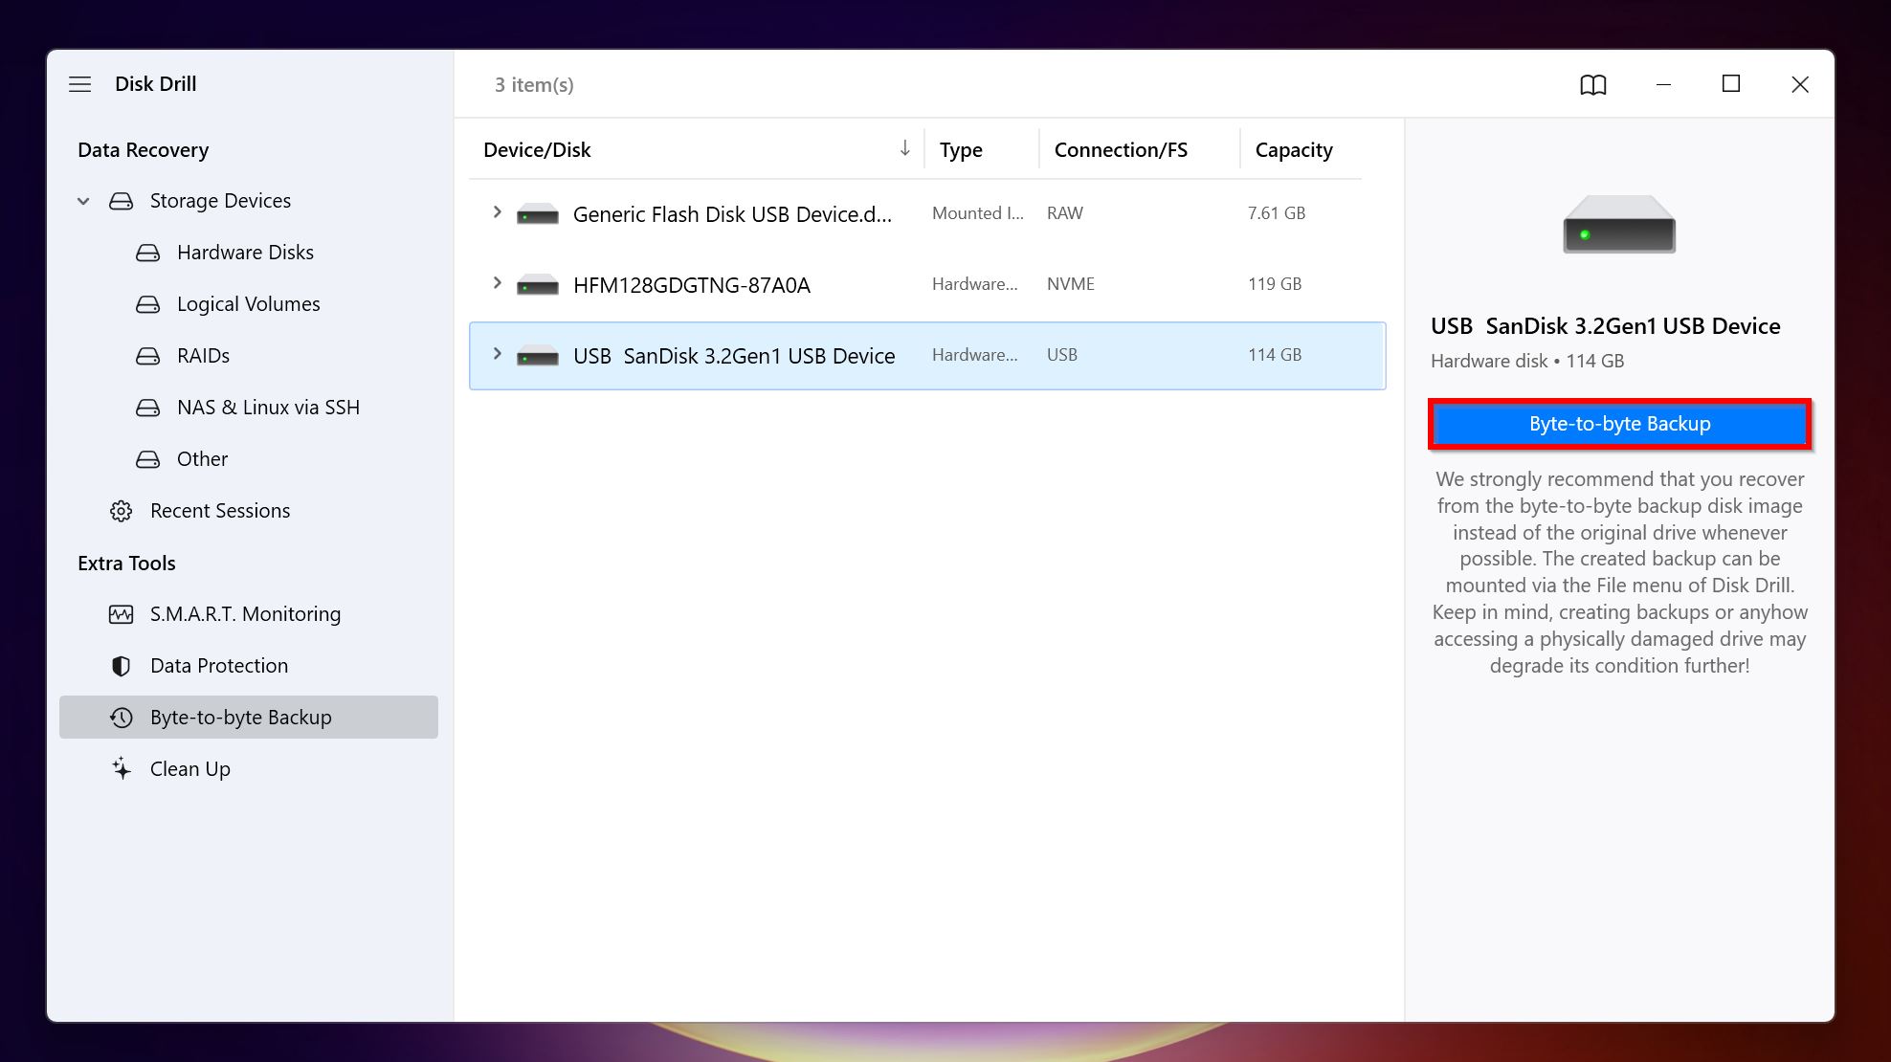Expand the Generic Flash Disk USB Device row

point(497,212)
